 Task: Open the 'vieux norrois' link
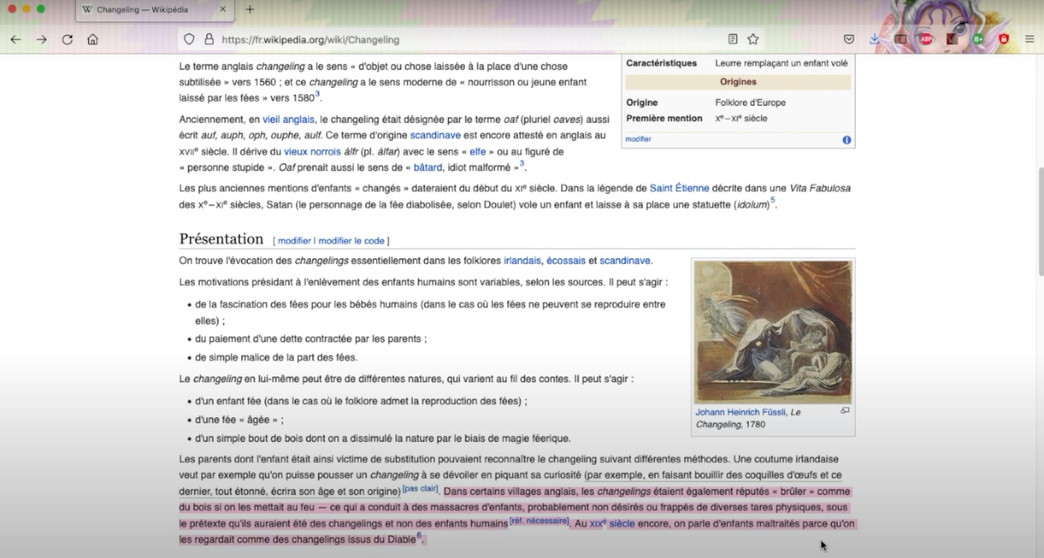point(312,152)
